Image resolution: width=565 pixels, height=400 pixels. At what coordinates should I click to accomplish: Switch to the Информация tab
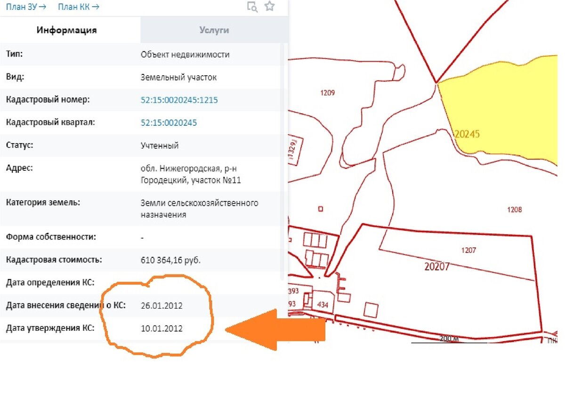[x=66, y=30]
